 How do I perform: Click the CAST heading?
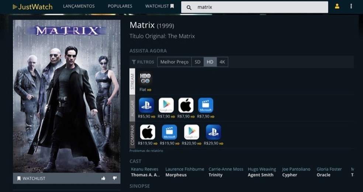[135, 161]
